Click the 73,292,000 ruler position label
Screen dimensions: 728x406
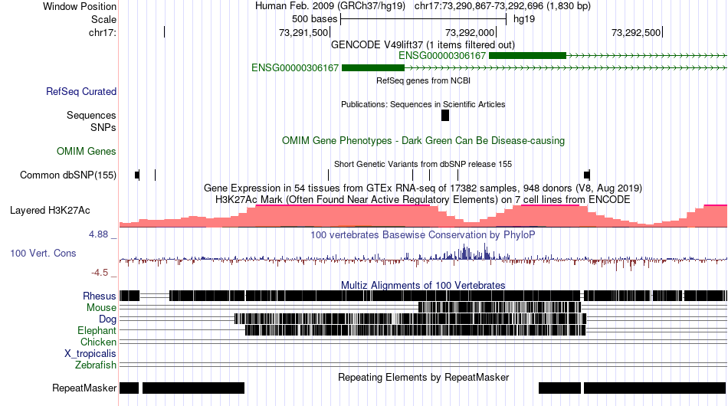[470, 32]
